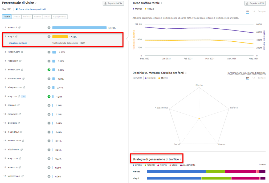Add picclick.it with its plus icon
The height and width of the screenshot is (183, 269).
coord(49,123)
